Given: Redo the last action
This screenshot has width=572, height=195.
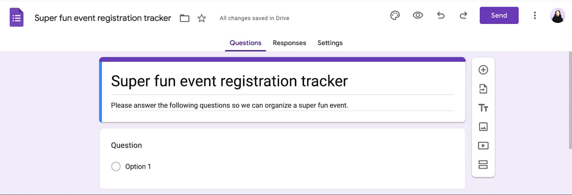Looking at the screenshot, I should 463,15.
